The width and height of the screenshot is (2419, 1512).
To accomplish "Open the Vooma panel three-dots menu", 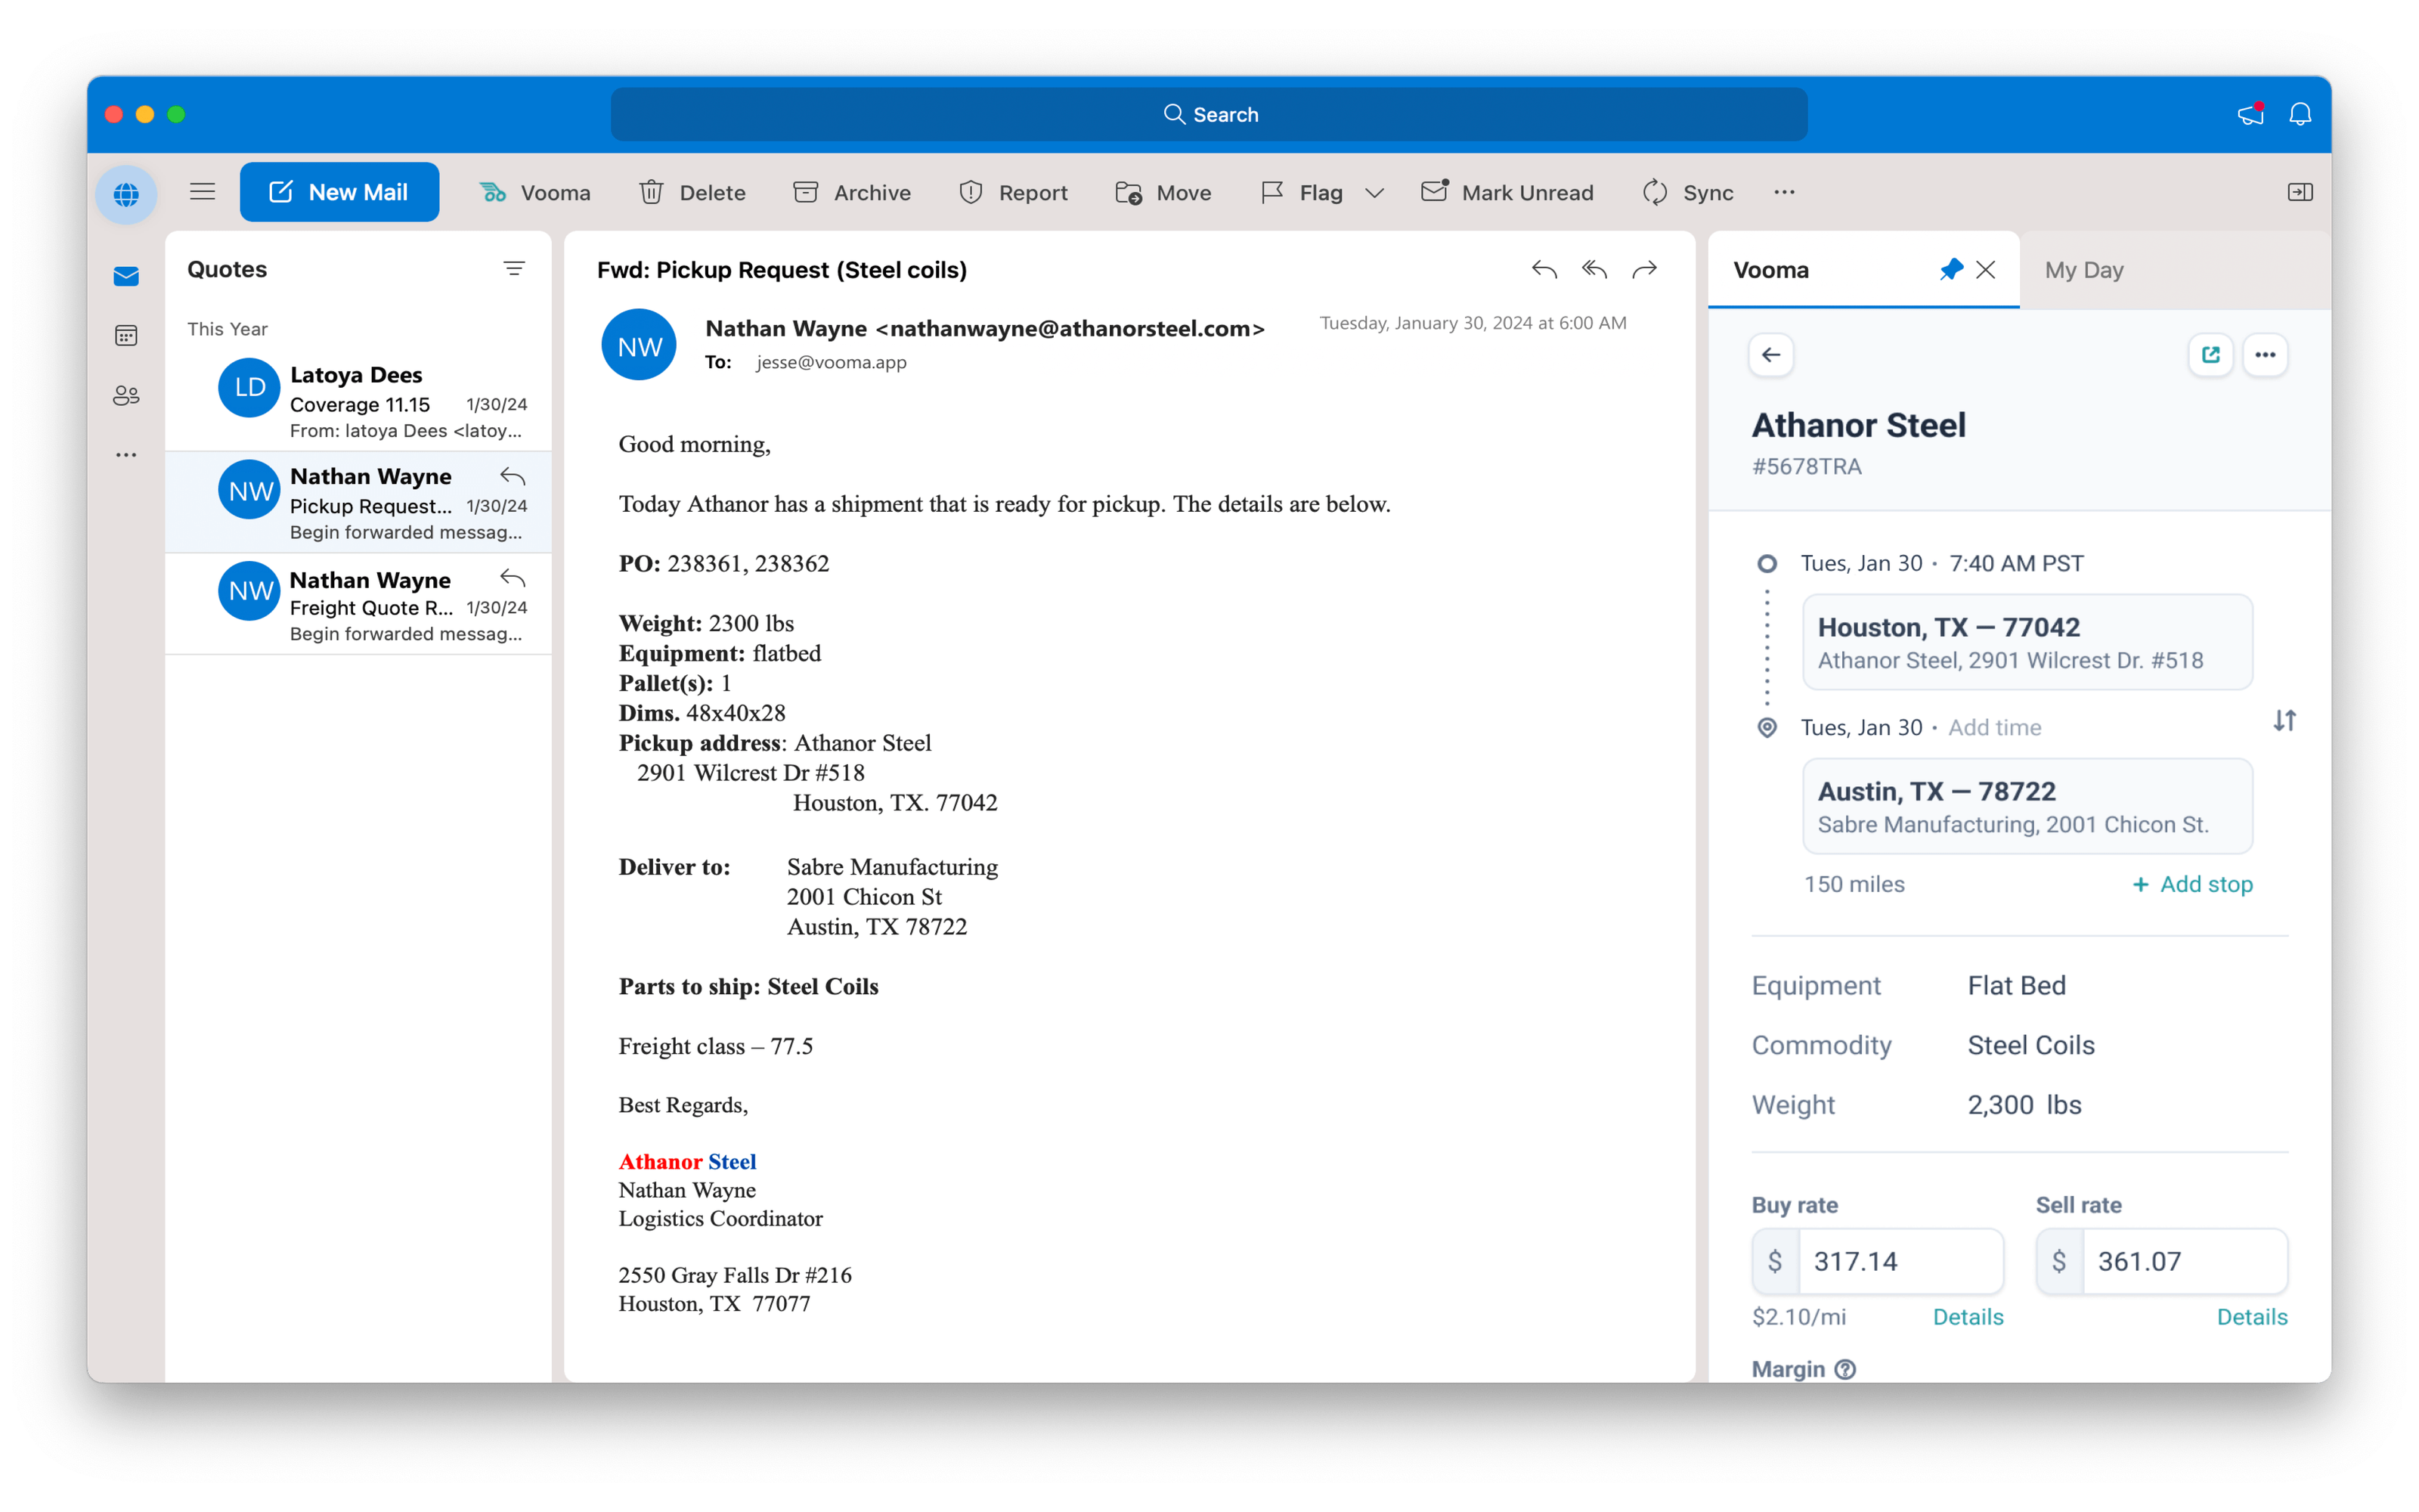I will pos(2265,355).
